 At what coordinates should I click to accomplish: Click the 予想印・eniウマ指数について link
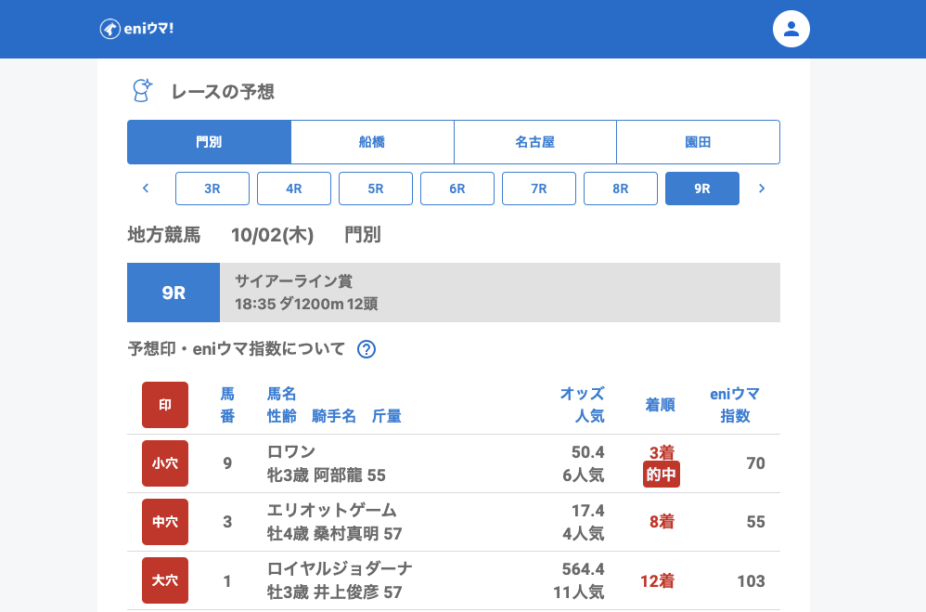click(236, 349)
